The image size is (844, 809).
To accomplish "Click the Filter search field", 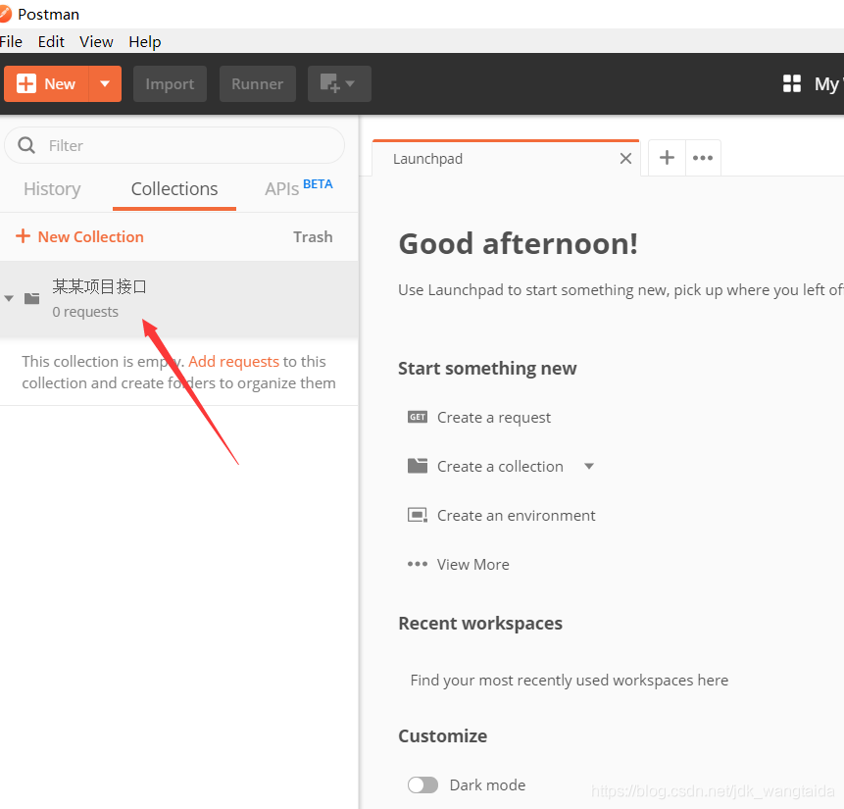I will click(174, 145).
